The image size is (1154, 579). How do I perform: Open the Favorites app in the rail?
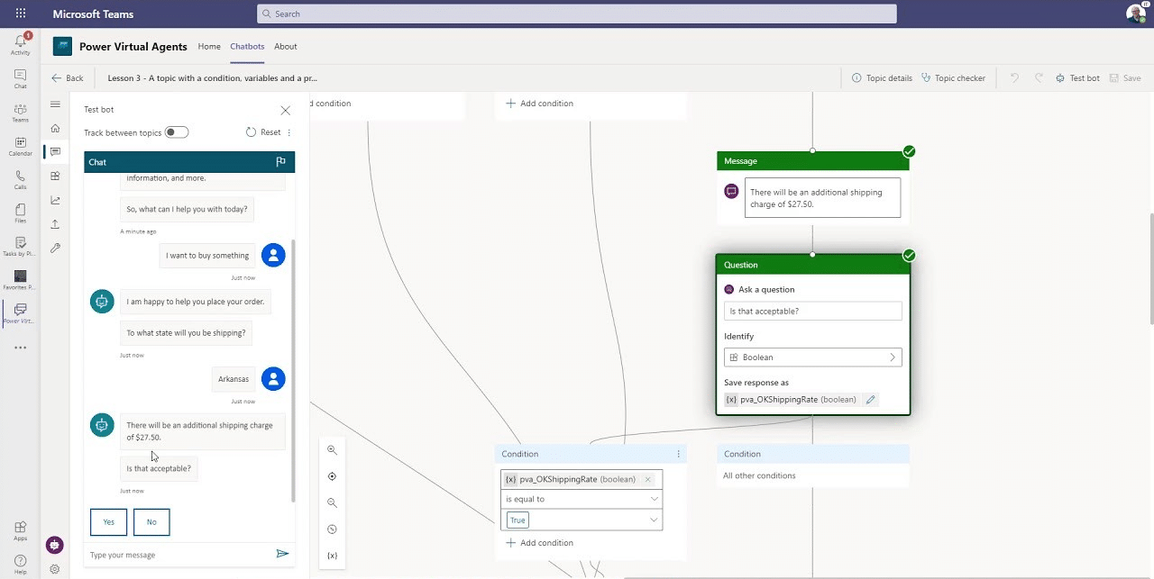20,280
